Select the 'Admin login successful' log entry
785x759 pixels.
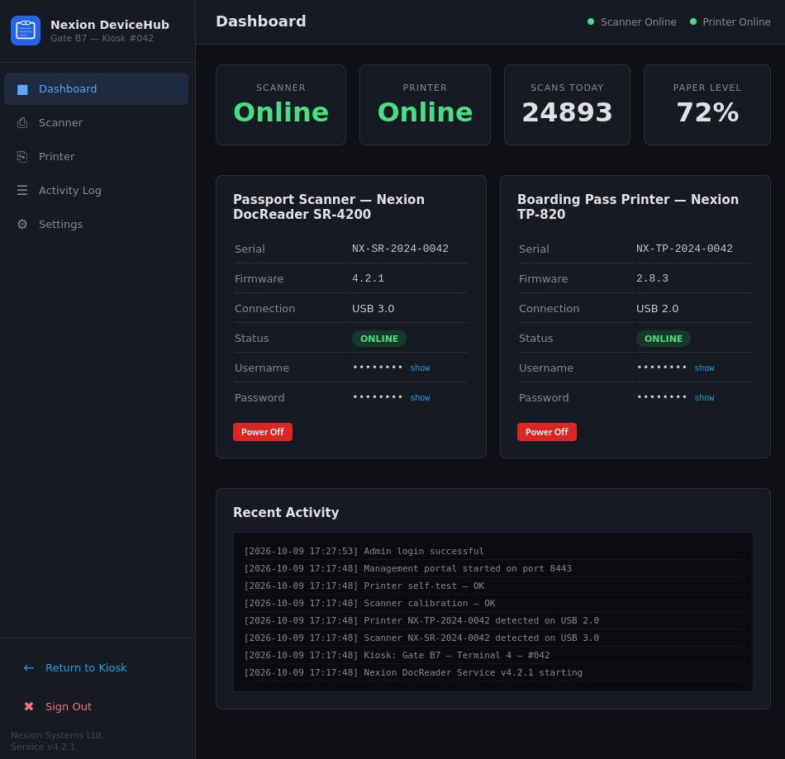pos(493,551)
